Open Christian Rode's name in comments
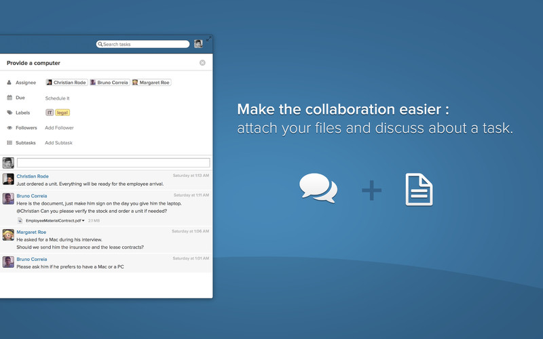The width and height of the screenshot is (543, 339). pyautogui.click(x=33, y=176)
